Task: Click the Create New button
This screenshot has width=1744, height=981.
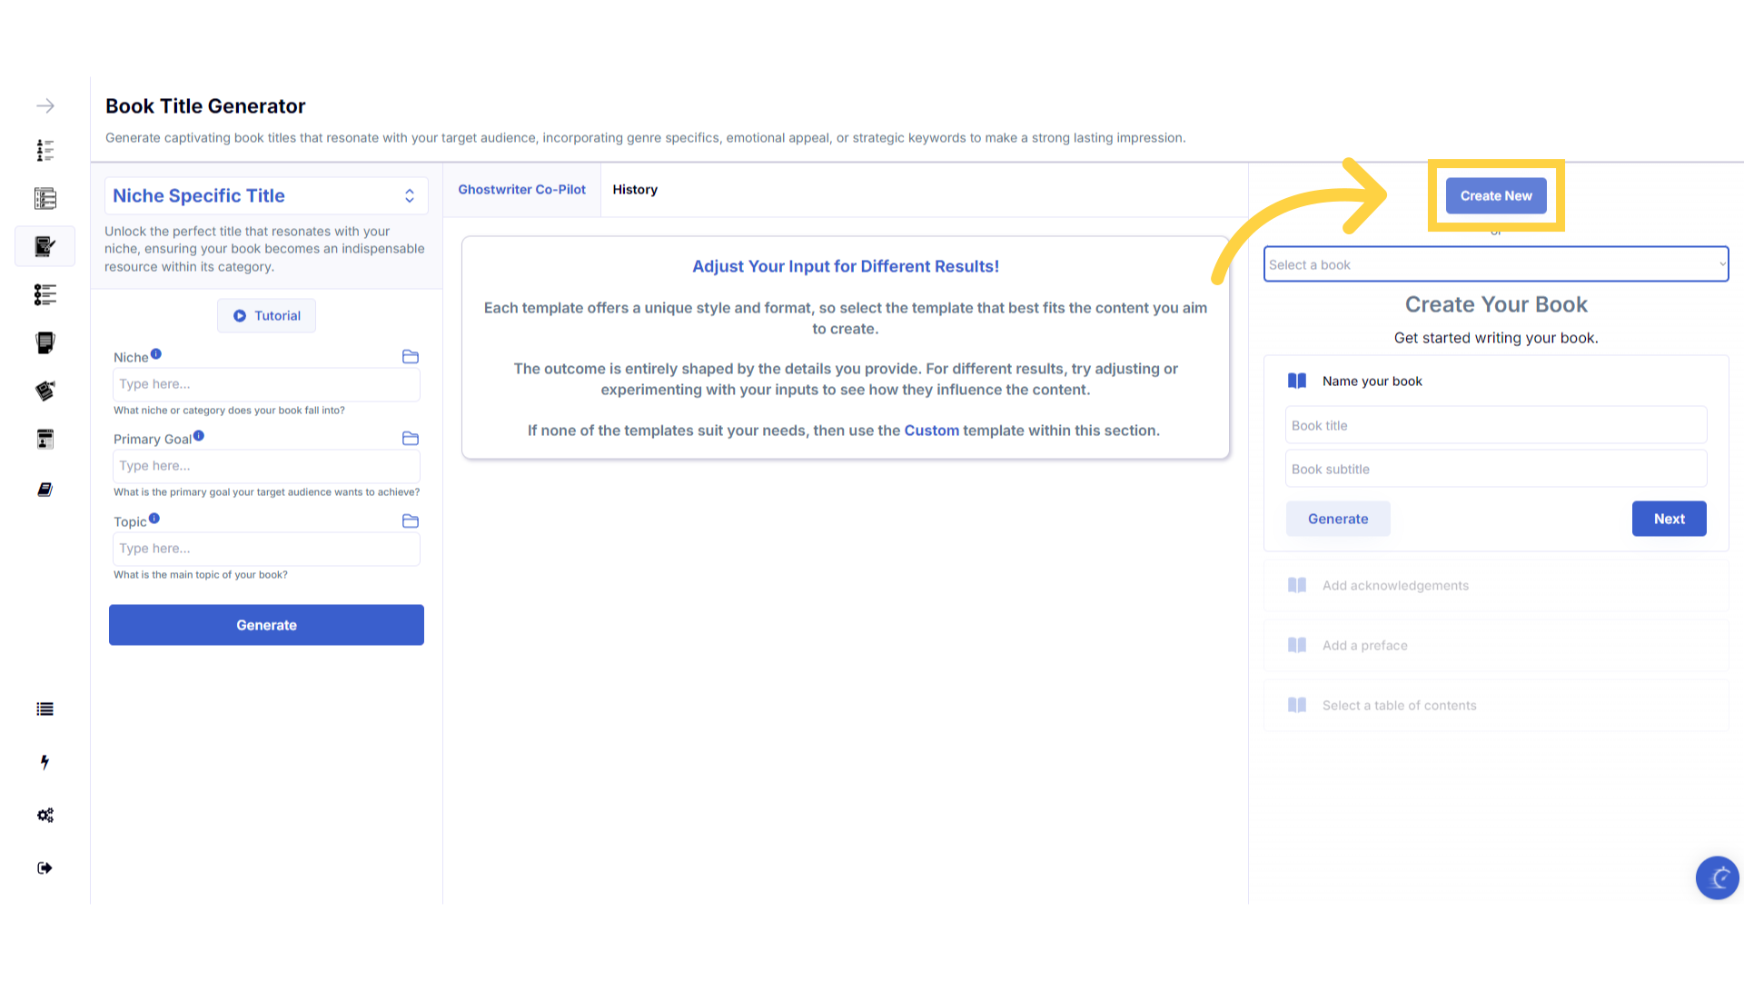Action: pos(1495,196)
